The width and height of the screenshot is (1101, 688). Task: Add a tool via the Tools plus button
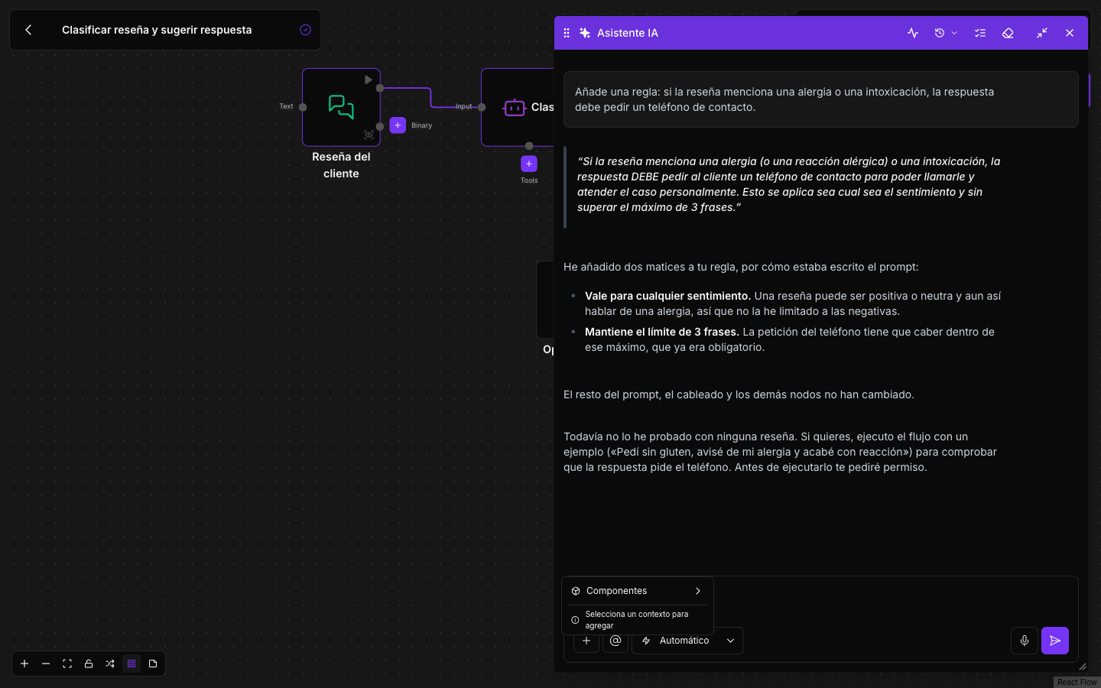[529, 164]
